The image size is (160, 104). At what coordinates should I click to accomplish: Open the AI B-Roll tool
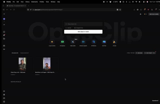pos(104,42)
